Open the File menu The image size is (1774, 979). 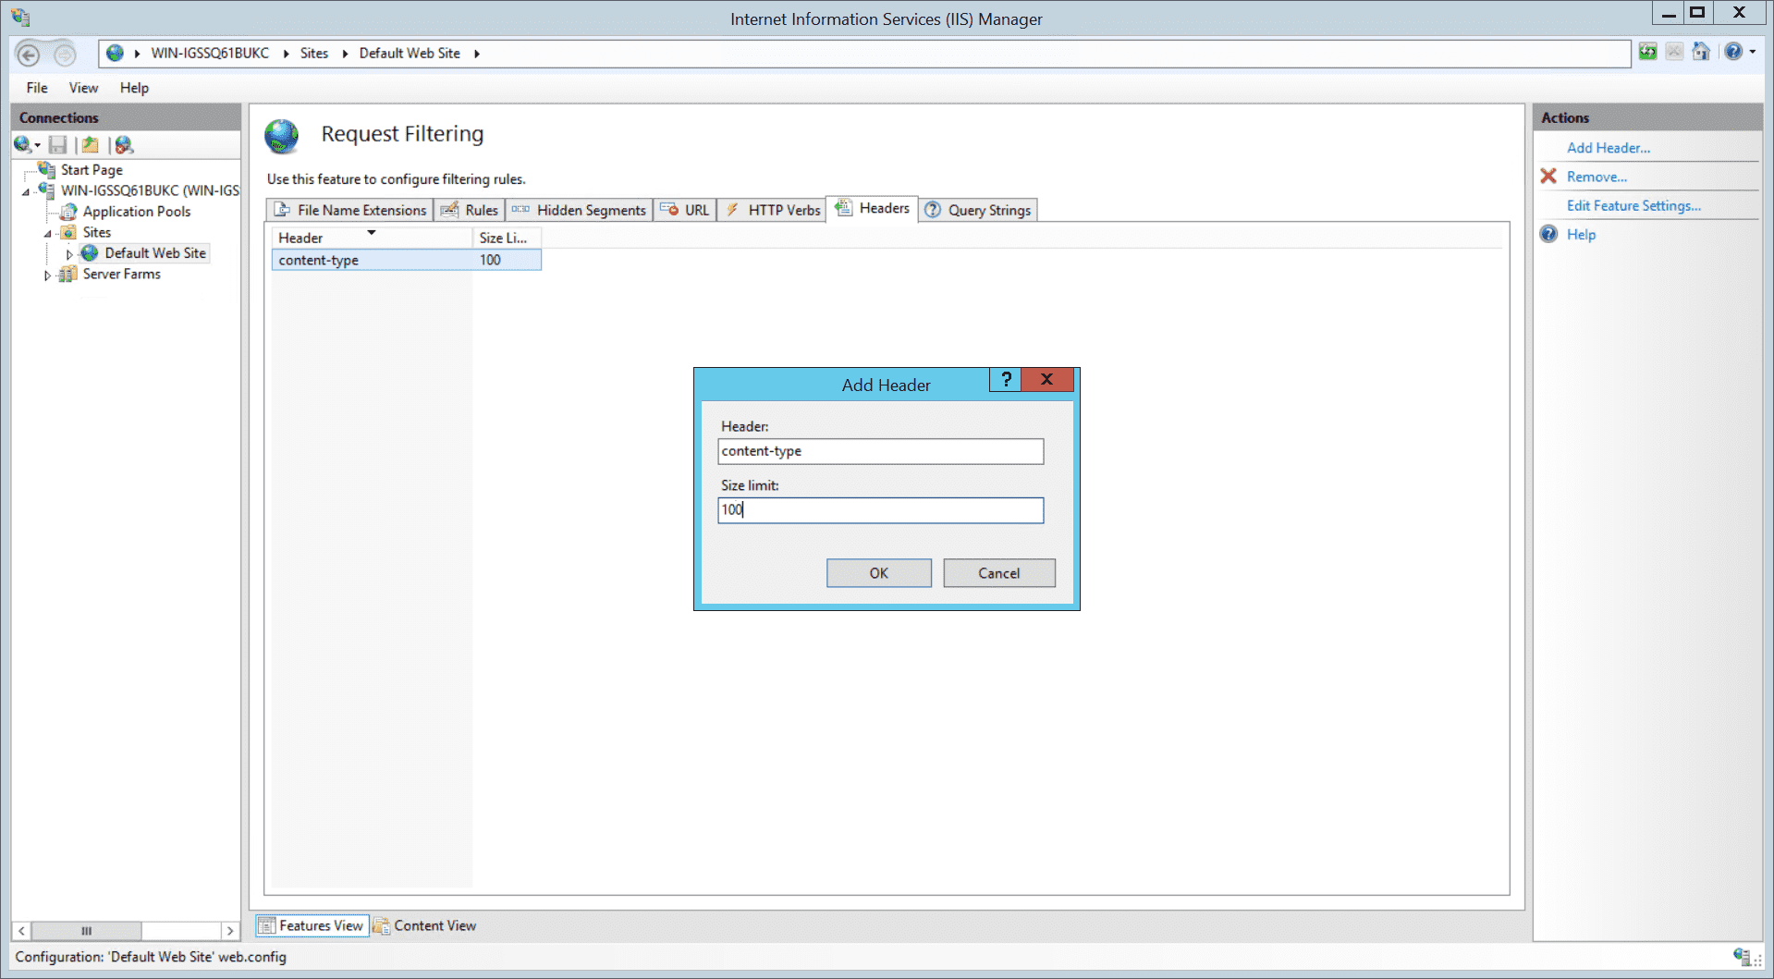pos(37,88)
